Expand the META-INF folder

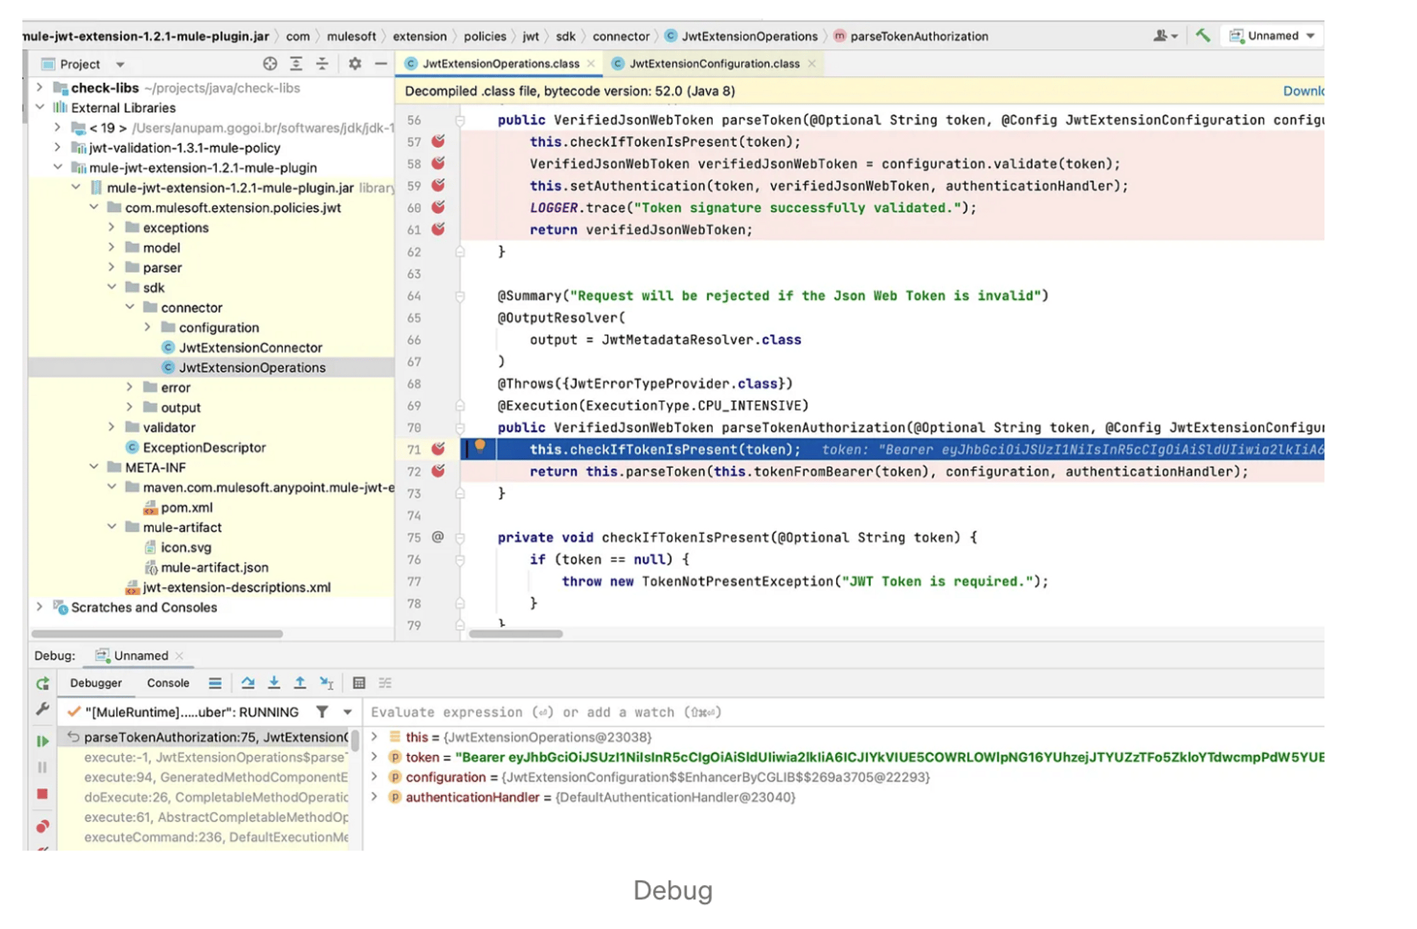point(94,467)
